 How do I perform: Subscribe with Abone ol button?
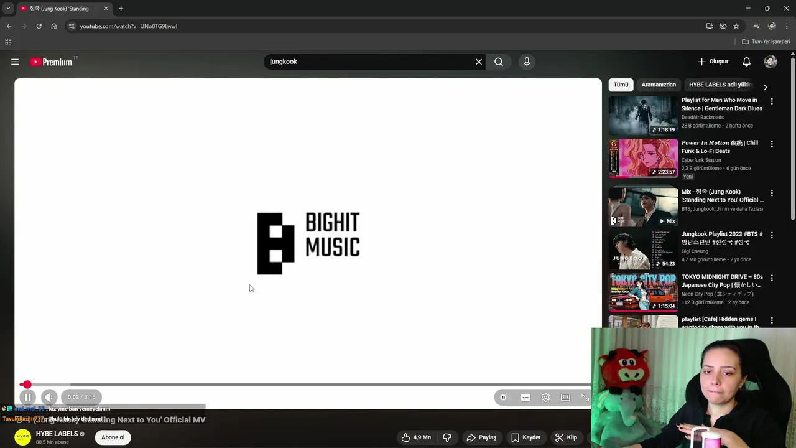point(113,437)
